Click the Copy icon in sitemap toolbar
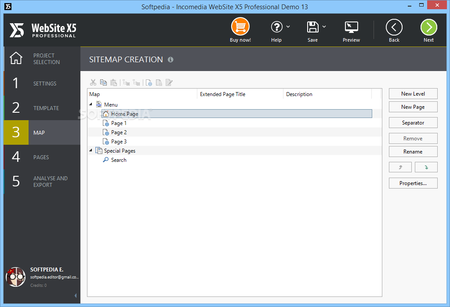The image size is (450, 307). pos(103,83)
